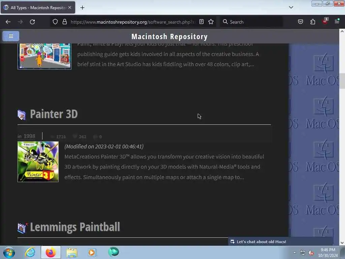The height and width of the screenshot is (259, 345).
Task: Show site security padlock details
Action: click(x=64, y=22)
